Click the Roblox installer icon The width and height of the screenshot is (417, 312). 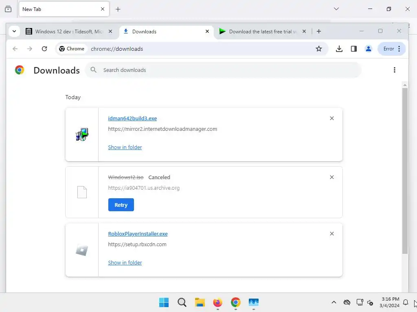82,250
